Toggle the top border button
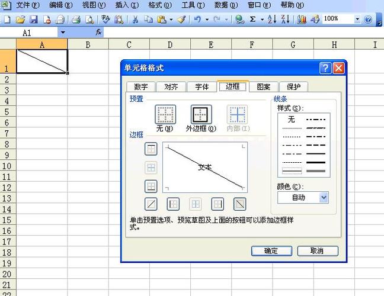Screen dimensions: 384x296 (151, 149)
